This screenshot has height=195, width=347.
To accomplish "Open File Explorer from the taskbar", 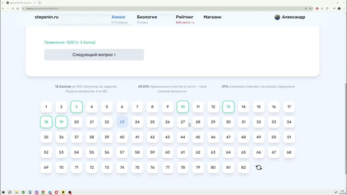I will [x=17, y=192].
